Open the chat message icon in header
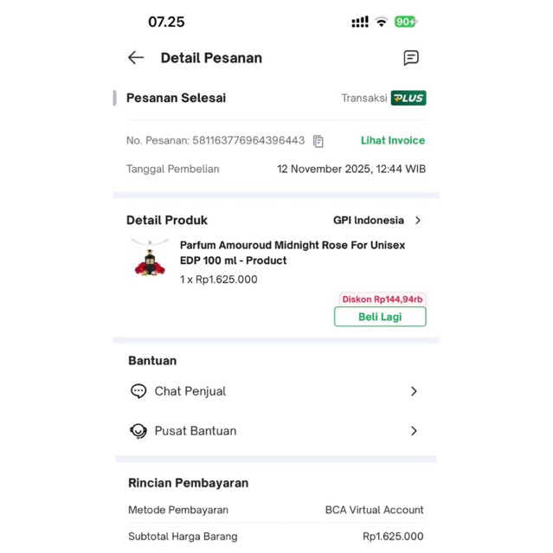The image size is (553, 553). tap(411, 58)
